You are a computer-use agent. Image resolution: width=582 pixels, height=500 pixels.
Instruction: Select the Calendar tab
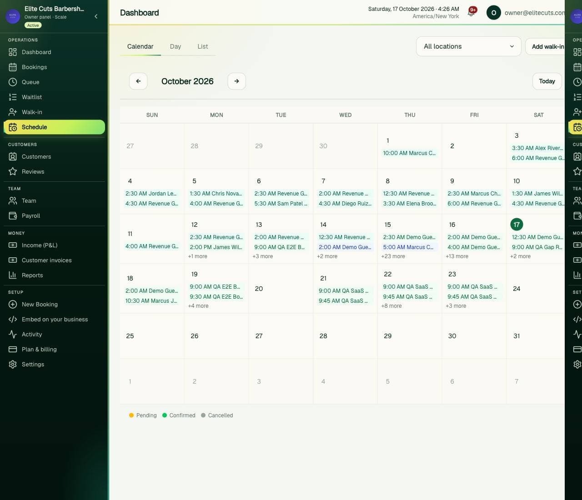click(140, 46)
